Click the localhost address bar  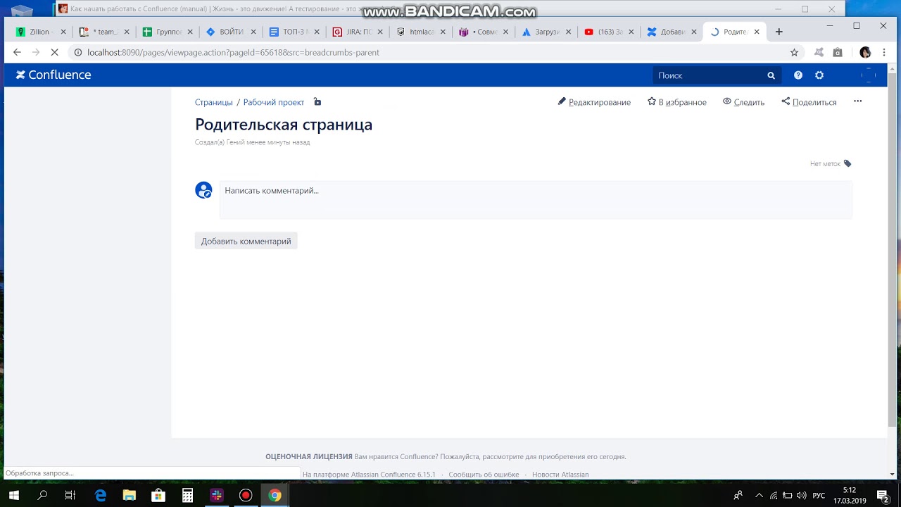pyautogui.click(x=429, y=52)
